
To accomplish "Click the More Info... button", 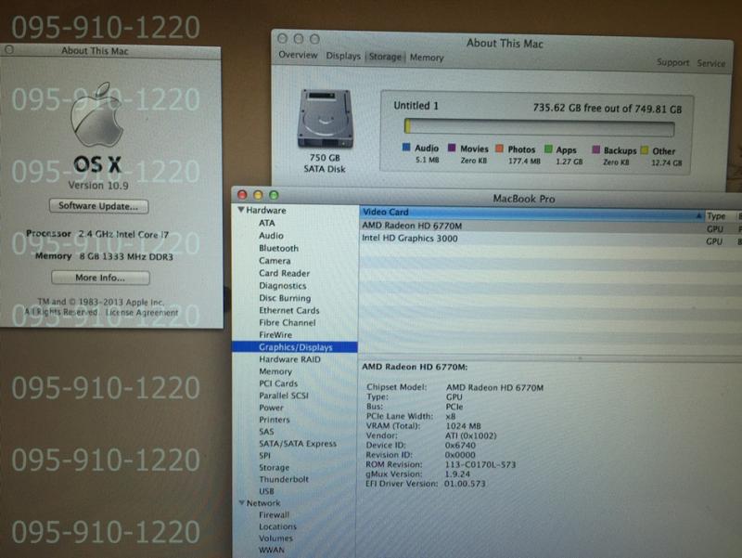I will tap(100, 278).
